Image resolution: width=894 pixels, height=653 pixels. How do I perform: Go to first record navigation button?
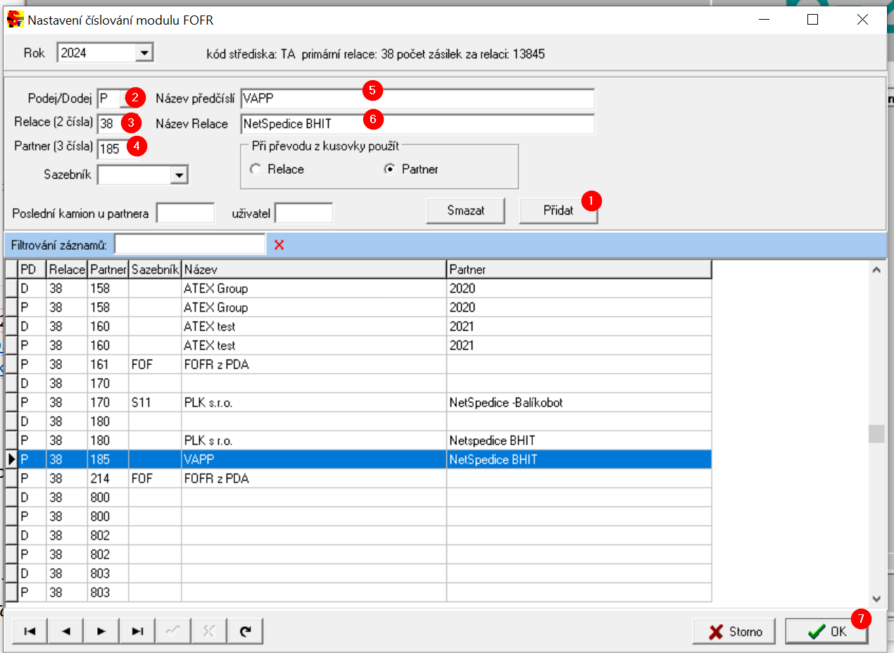click(30, 631)
